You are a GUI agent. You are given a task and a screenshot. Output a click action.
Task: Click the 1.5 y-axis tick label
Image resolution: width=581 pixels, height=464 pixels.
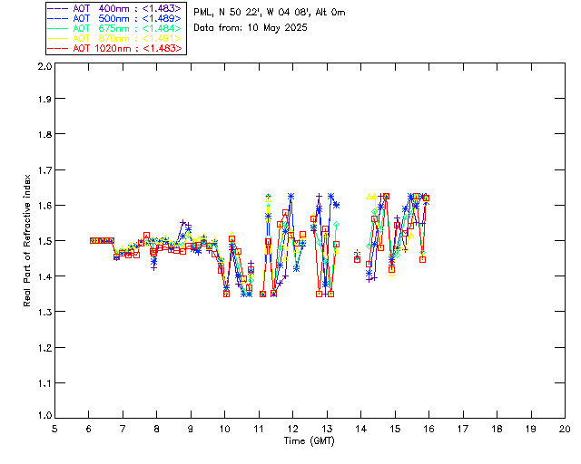click(x=44, y=241)
